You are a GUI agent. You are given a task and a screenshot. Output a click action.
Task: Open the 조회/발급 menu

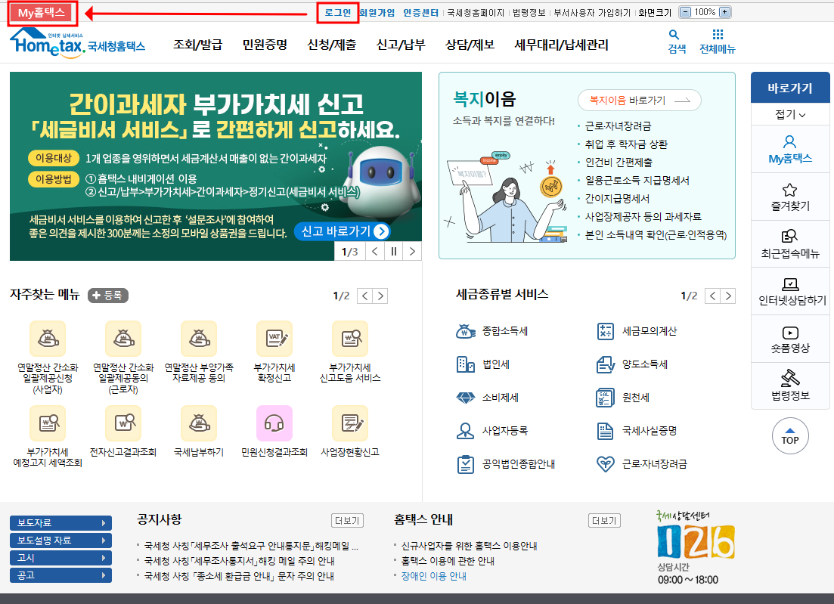click(x=197, y=44)
